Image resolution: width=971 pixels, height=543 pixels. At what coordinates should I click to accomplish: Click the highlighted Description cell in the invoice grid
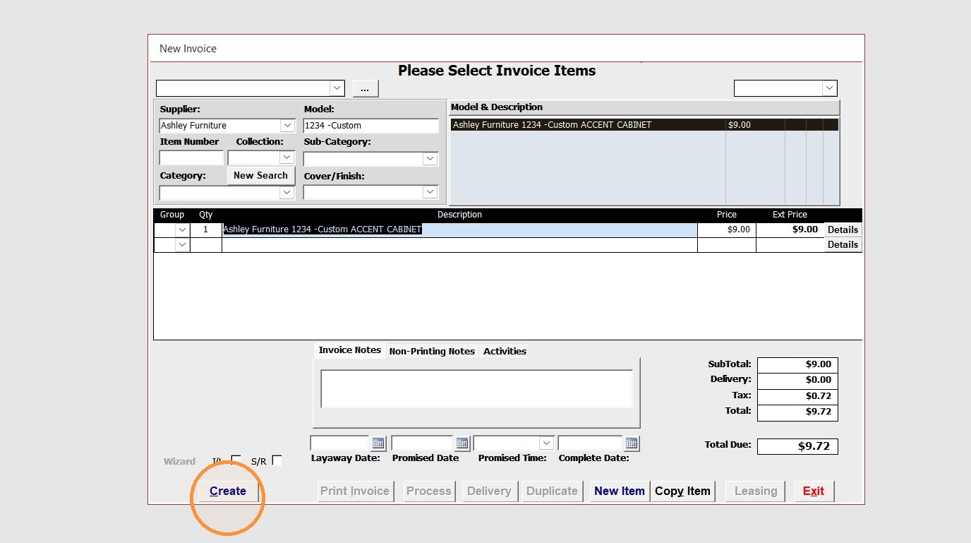(x=459, y=230)
